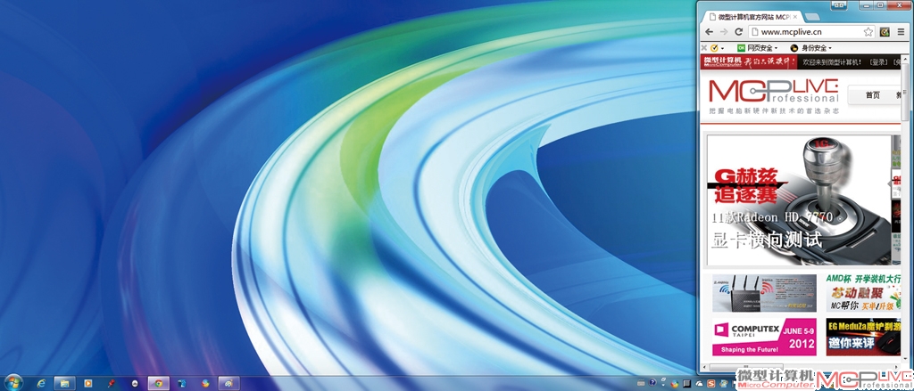The width and height of the screenshot is (914, 391).
Task: Bookmark page with the star icon
Action: (x=868, y=32)
